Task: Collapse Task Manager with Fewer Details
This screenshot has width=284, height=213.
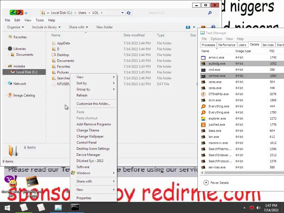Action: (x=216, y=183)
